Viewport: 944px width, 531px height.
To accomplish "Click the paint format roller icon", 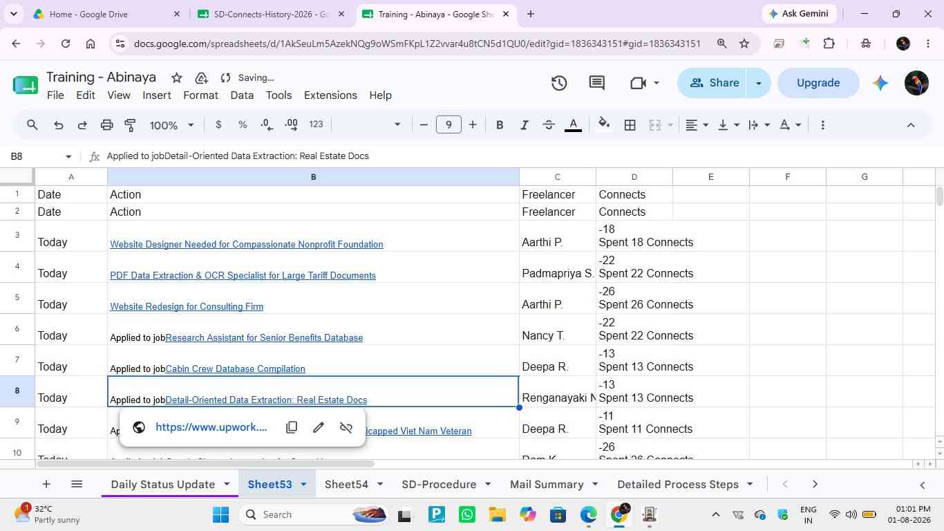I will [130, 125].
